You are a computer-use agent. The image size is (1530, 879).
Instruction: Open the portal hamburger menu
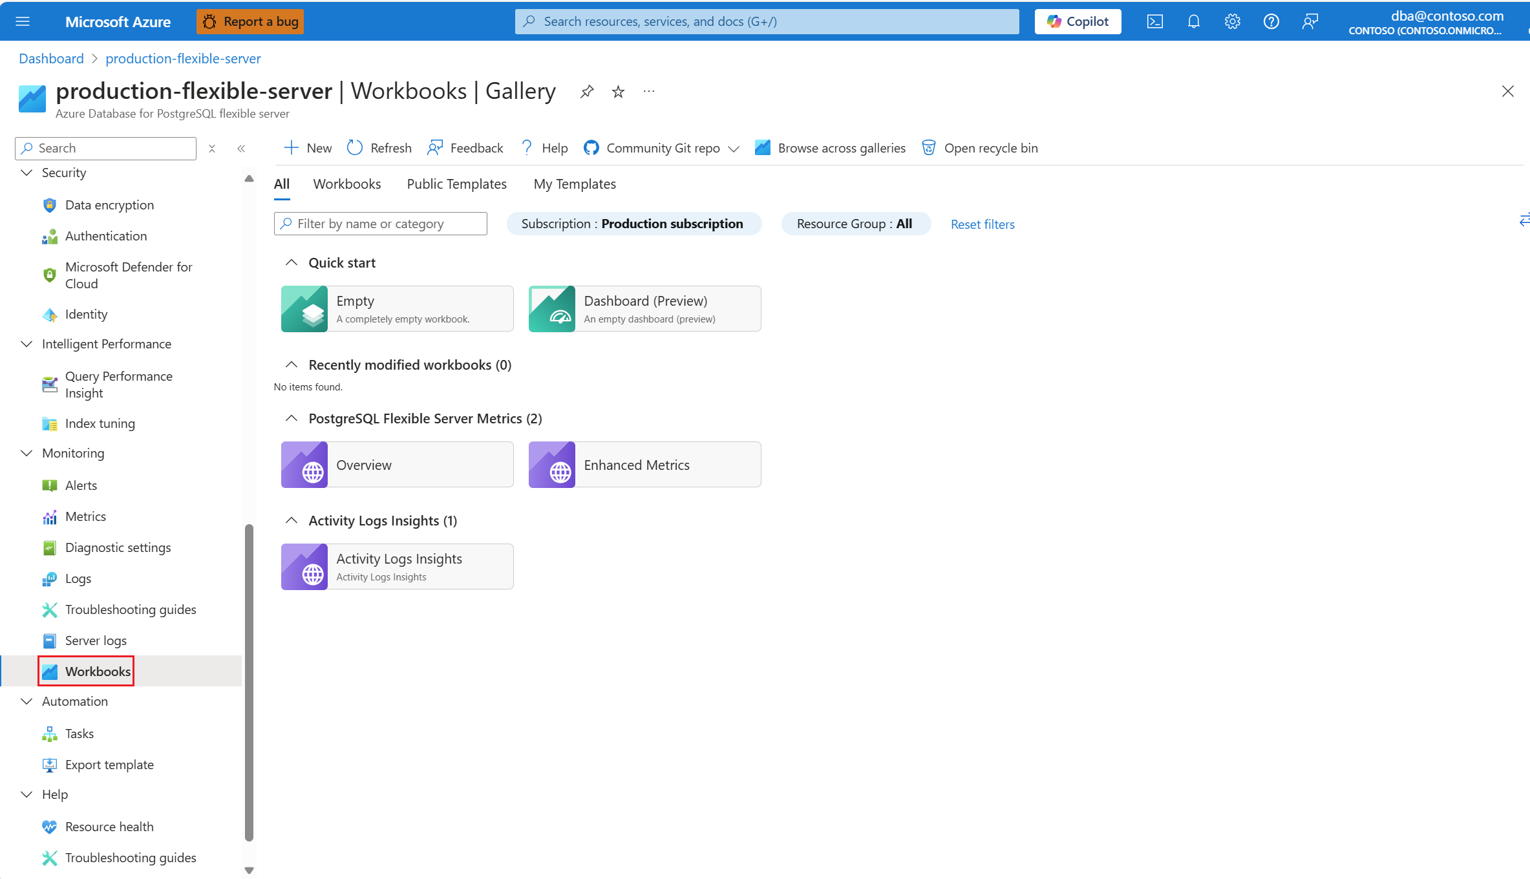[x=23, y=21]
